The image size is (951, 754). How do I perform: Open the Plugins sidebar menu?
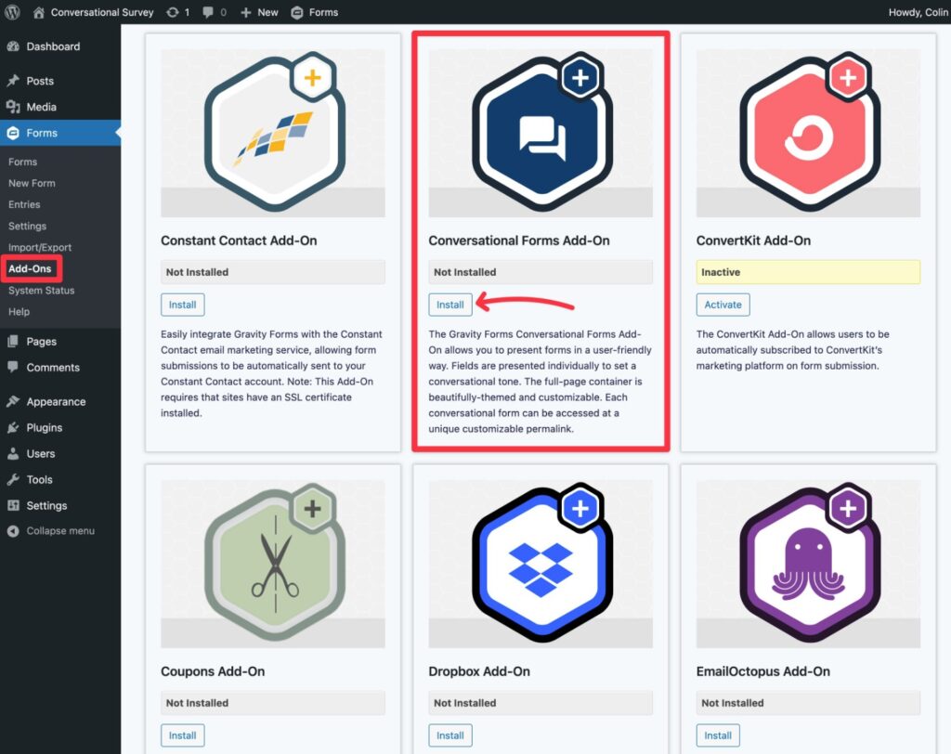[45, 428]
